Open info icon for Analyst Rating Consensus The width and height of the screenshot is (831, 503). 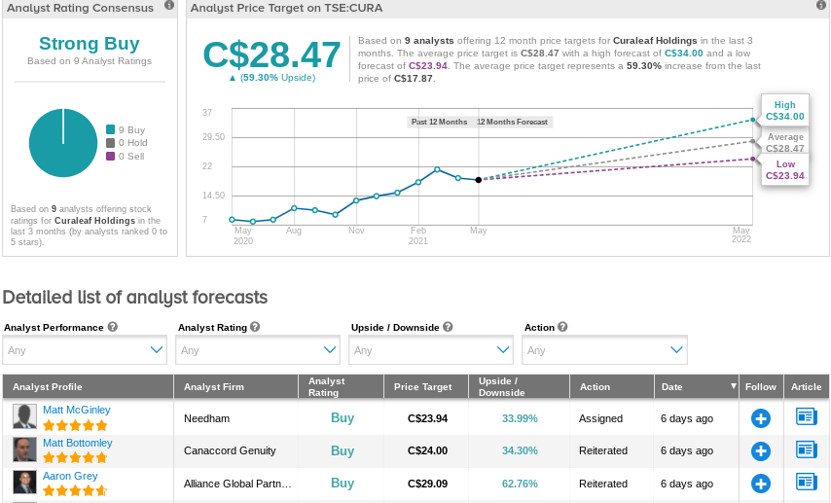(169, 5)
